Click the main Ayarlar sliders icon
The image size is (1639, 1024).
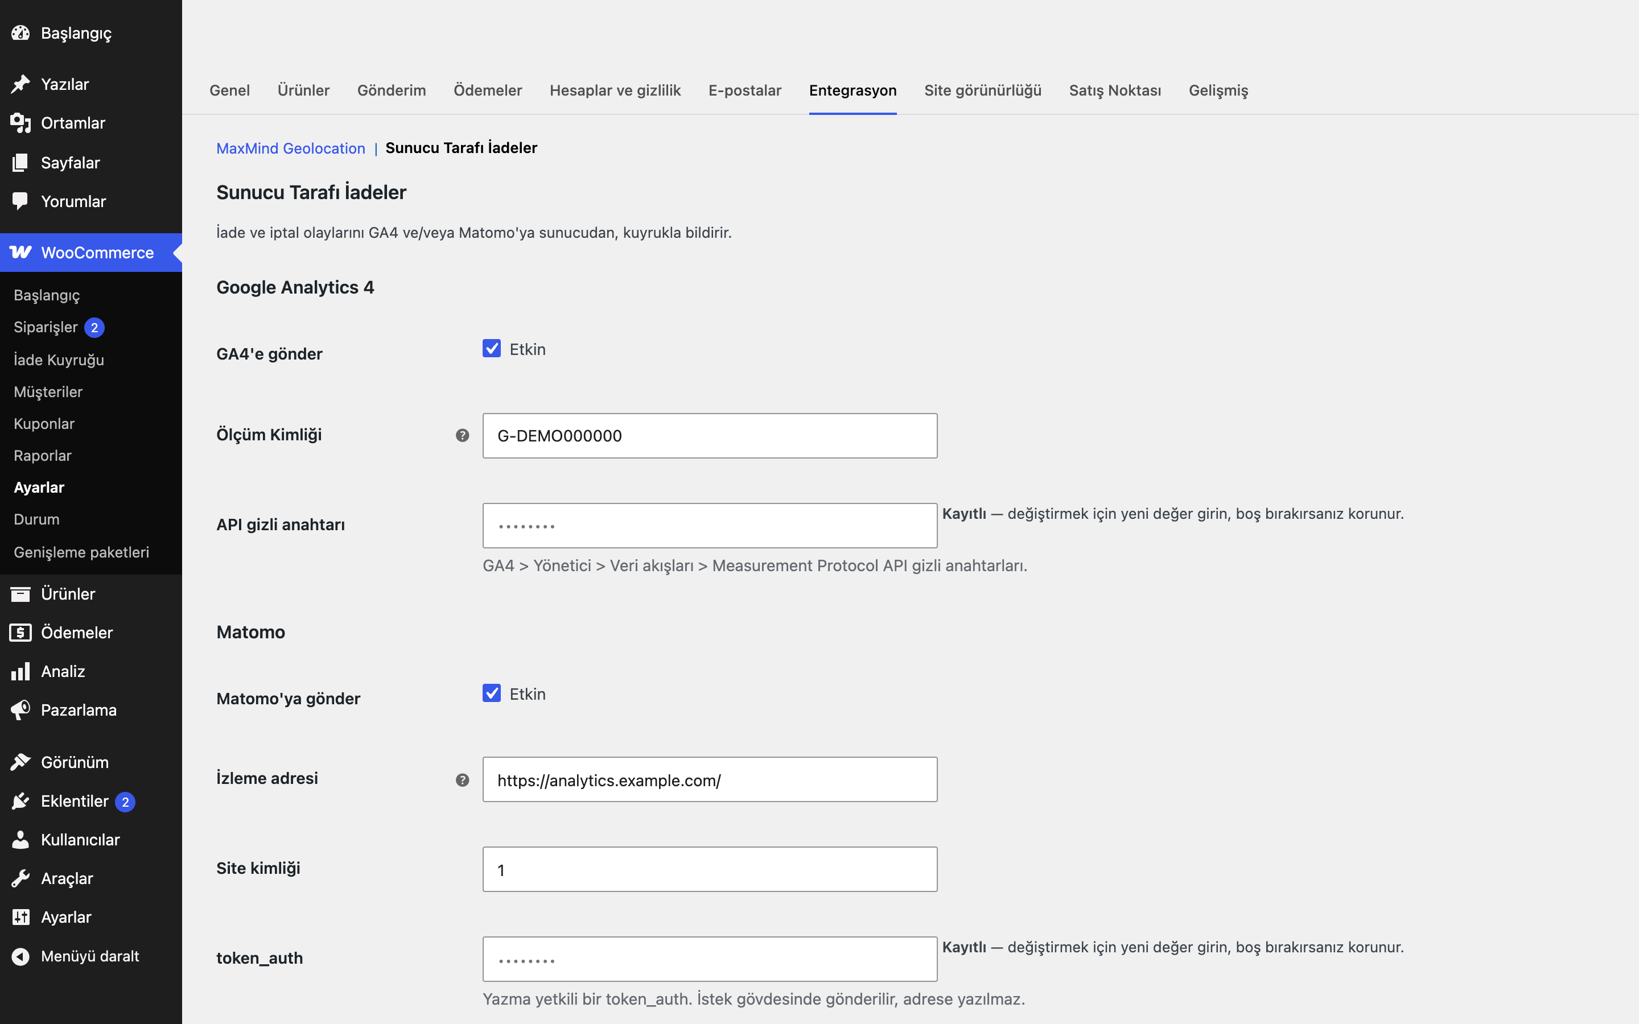(x=20, y=917)
